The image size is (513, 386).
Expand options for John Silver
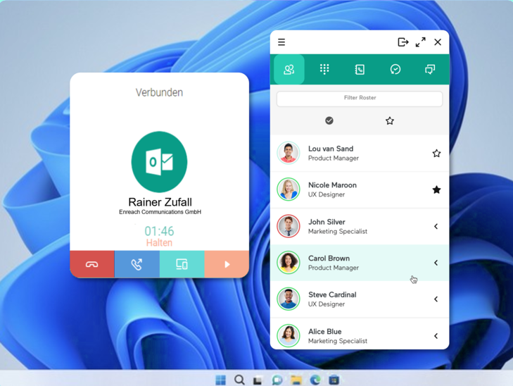point(436,226)
